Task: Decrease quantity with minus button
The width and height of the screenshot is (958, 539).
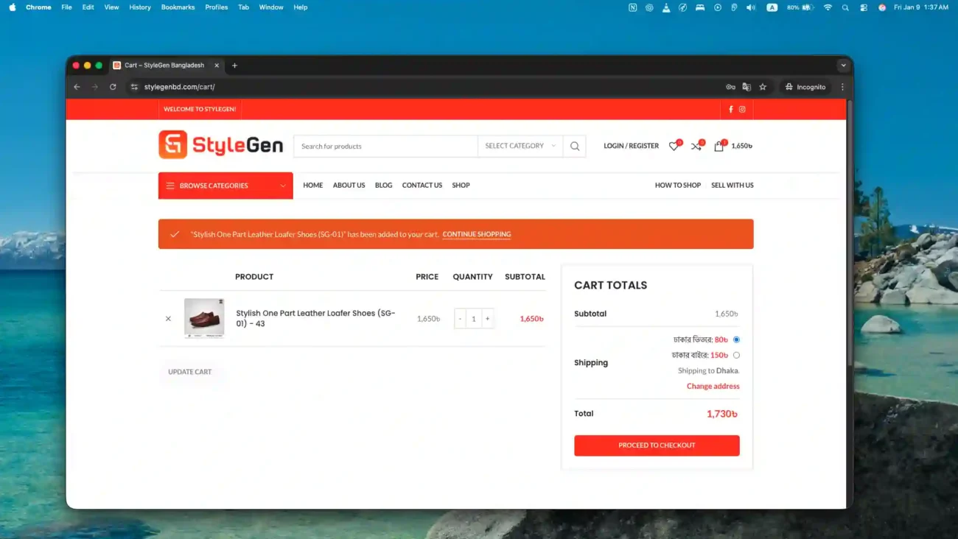Action: coord(460,319)
